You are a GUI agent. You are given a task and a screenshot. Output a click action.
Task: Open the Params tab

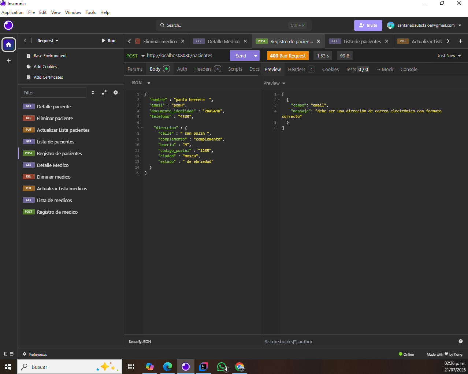coord(135,69)
